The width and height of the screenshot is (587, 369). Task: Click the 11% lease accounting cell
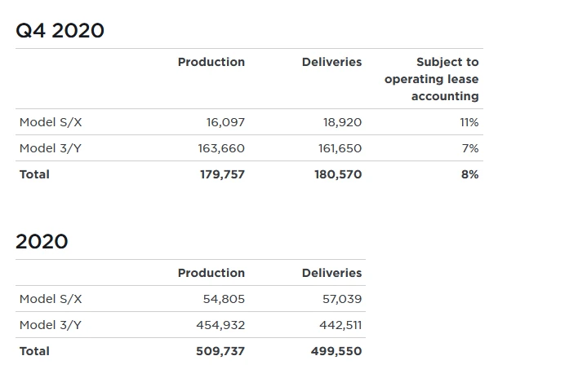(x=469, y=122)
